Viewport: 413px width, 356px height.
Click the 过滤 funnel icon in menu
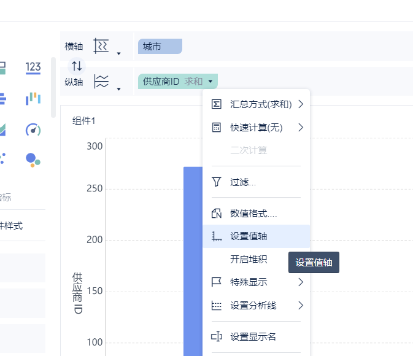(216, 182)
